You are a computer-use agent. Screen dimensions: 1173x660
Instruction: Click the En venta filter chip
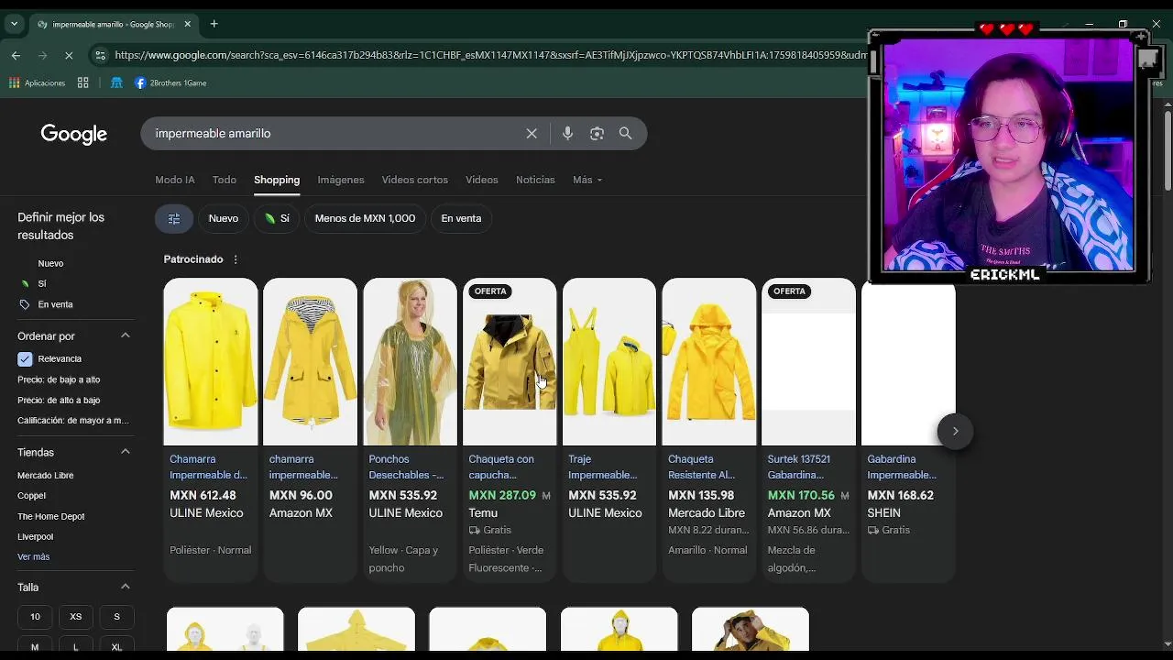(x=461, y=218)
